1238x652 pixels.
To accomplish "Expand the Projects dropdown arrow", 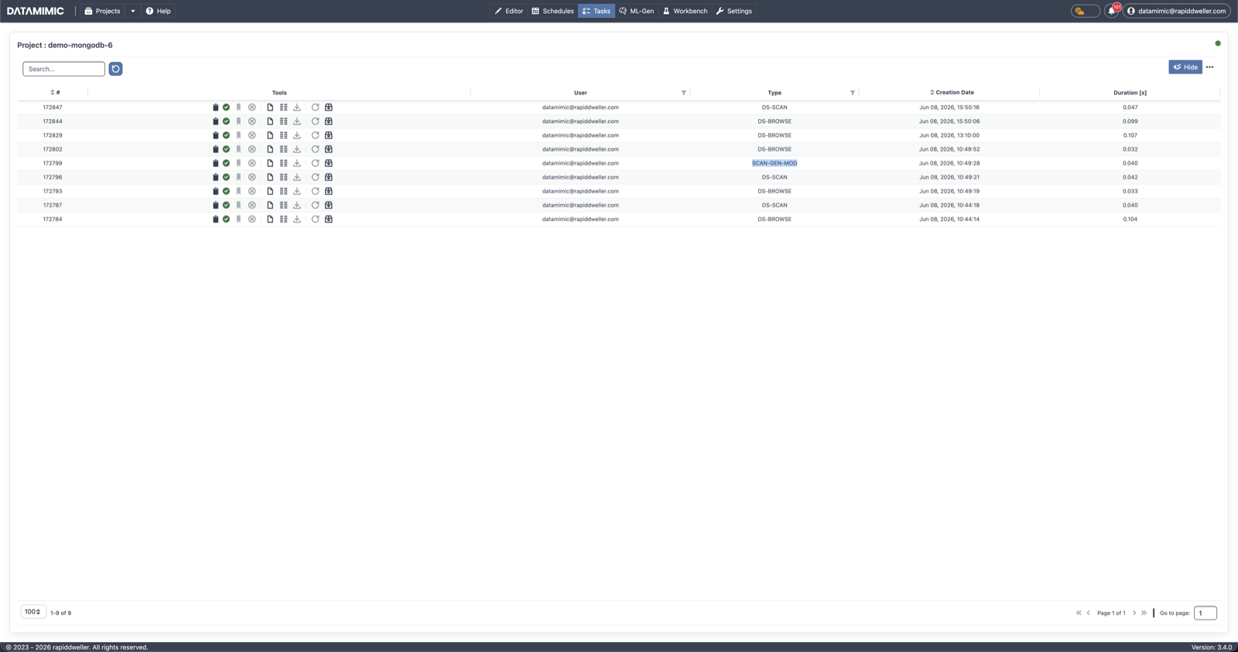I will pos(133,11).
